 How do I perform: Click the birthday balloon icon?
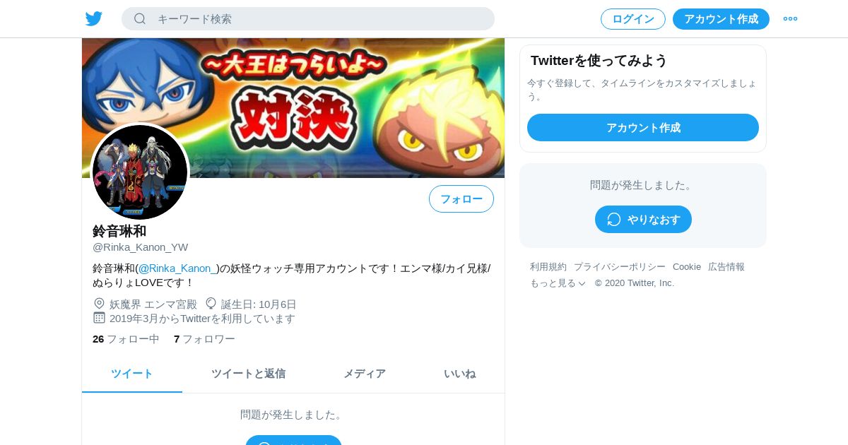tap(211, 304)
